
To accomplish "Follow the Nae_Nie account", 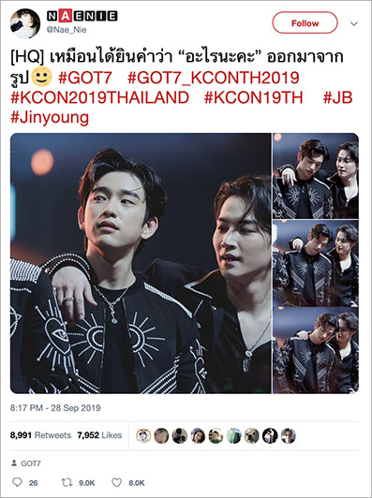I will tap(305, 22).
